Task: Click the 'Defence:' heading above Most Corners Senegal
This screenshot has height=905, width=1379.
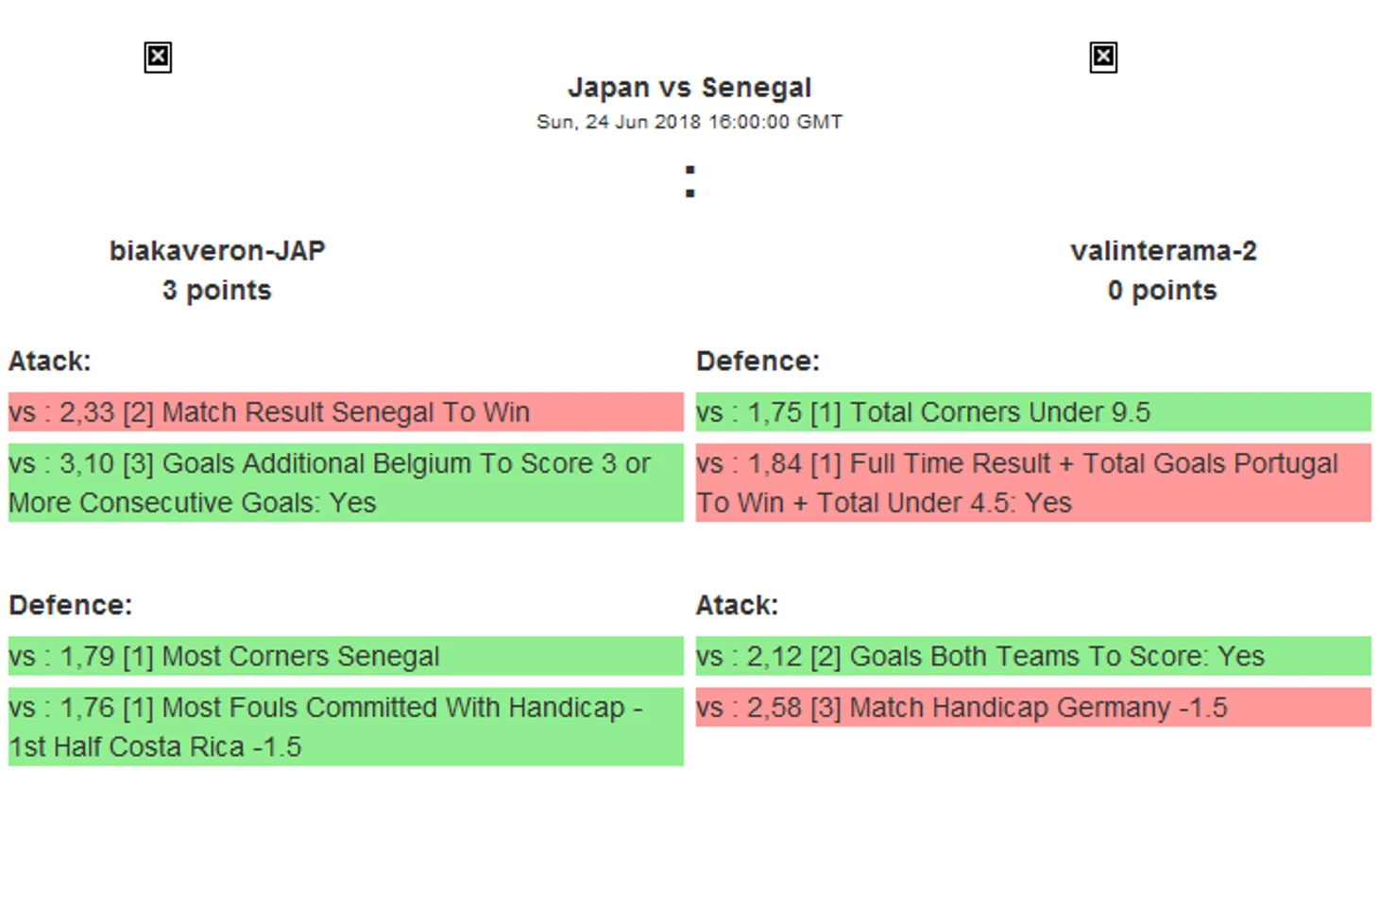Action: 71,605
